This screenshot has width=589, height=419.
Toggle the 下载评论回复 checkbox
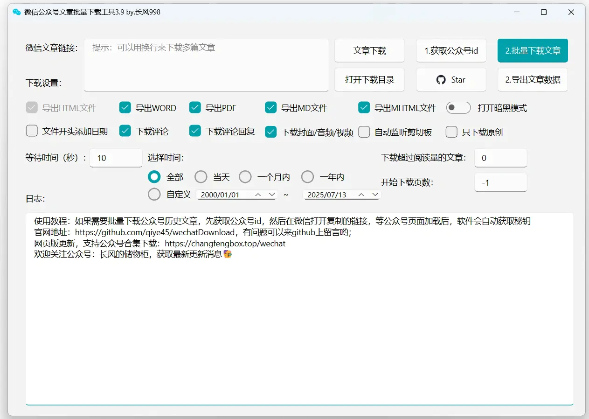pos(194,132)
